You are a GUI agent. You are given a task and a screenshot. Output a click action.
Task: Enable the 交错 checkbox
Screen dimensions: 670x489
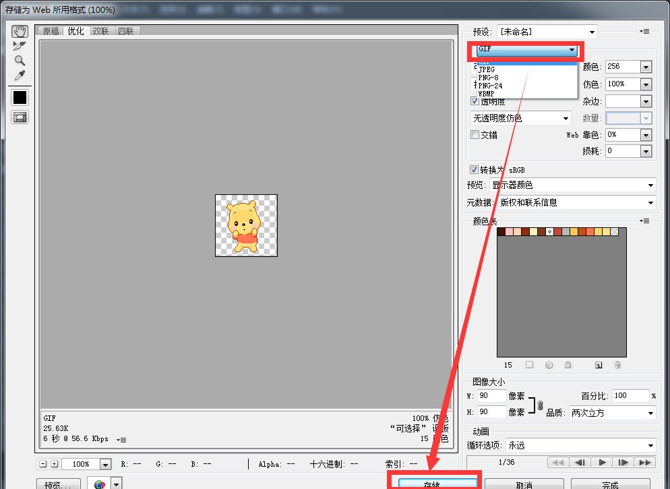[475, 135]
